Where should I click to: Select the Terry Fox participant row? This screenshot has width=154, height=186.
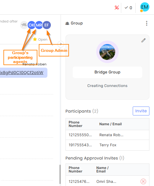[107, 145]
